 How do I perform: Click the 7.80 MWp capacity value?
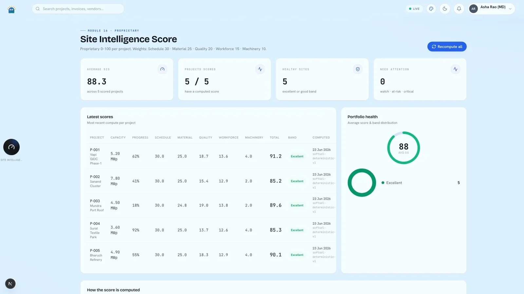coord(115,181)
